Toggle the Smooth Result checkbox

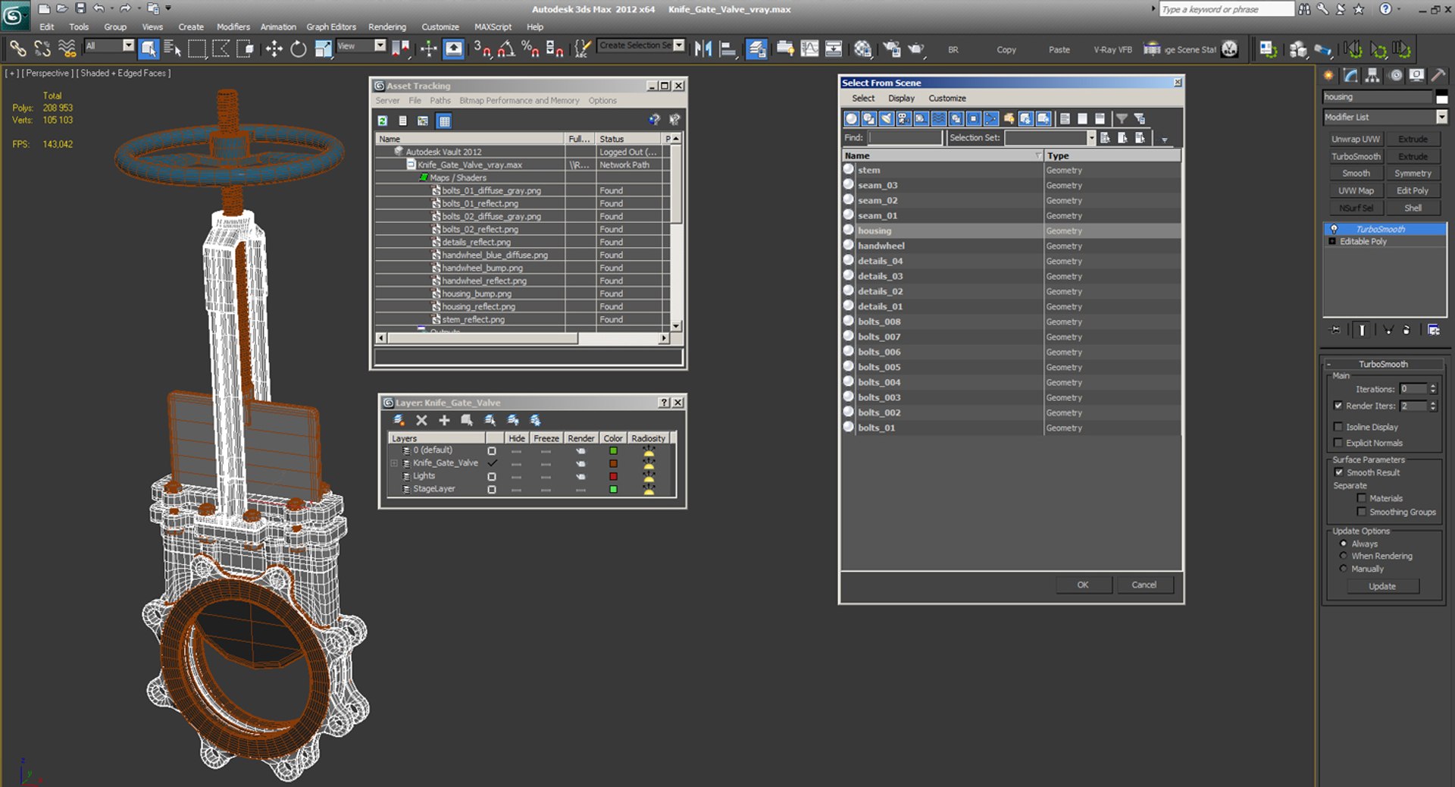[x=1339, y=472]
